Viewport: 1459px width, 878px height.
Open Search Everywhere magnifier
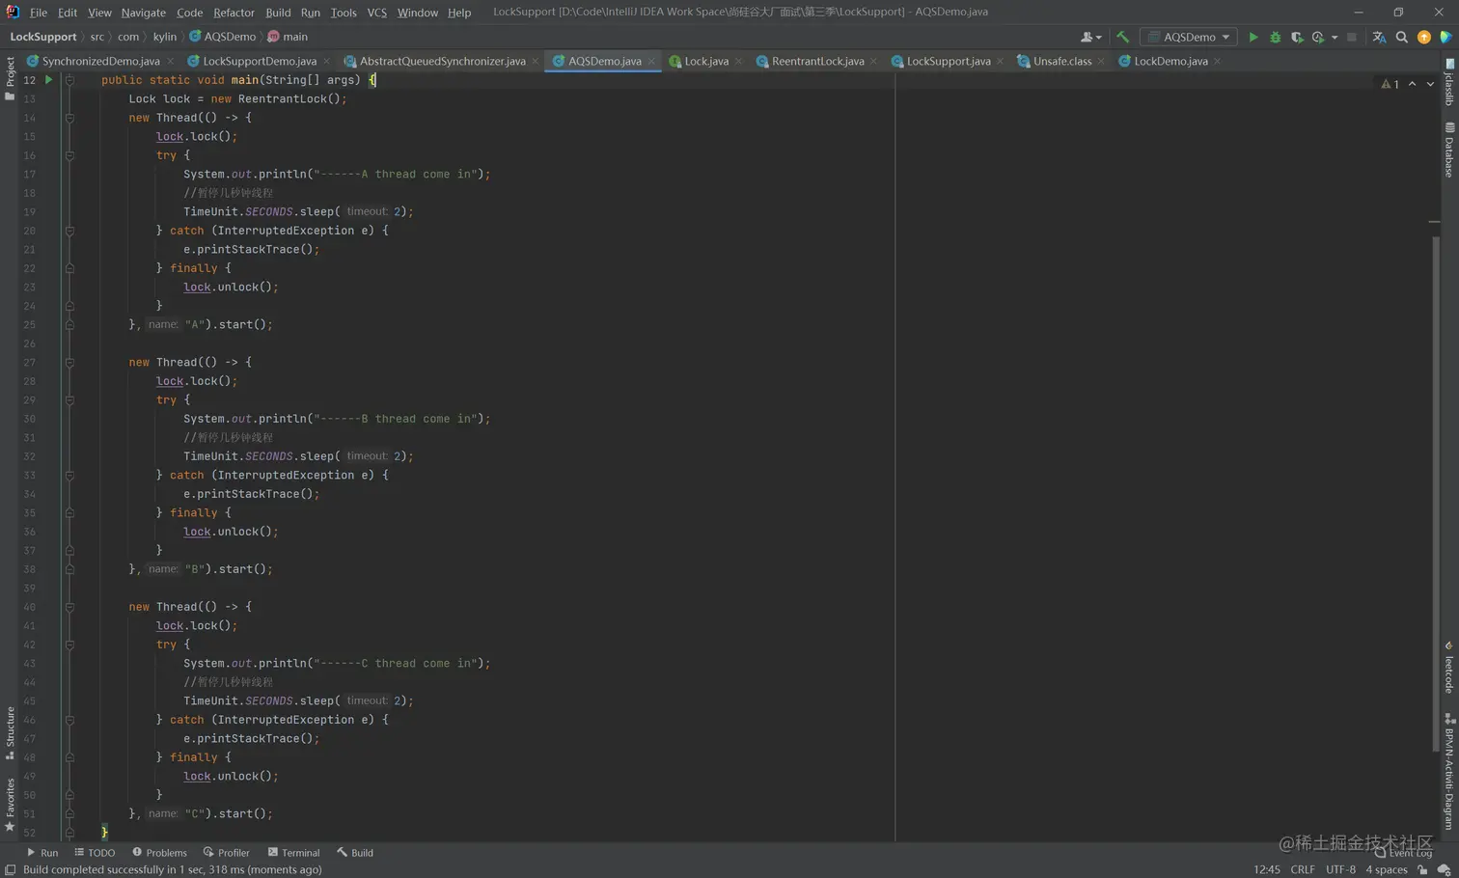(1402, 37)
